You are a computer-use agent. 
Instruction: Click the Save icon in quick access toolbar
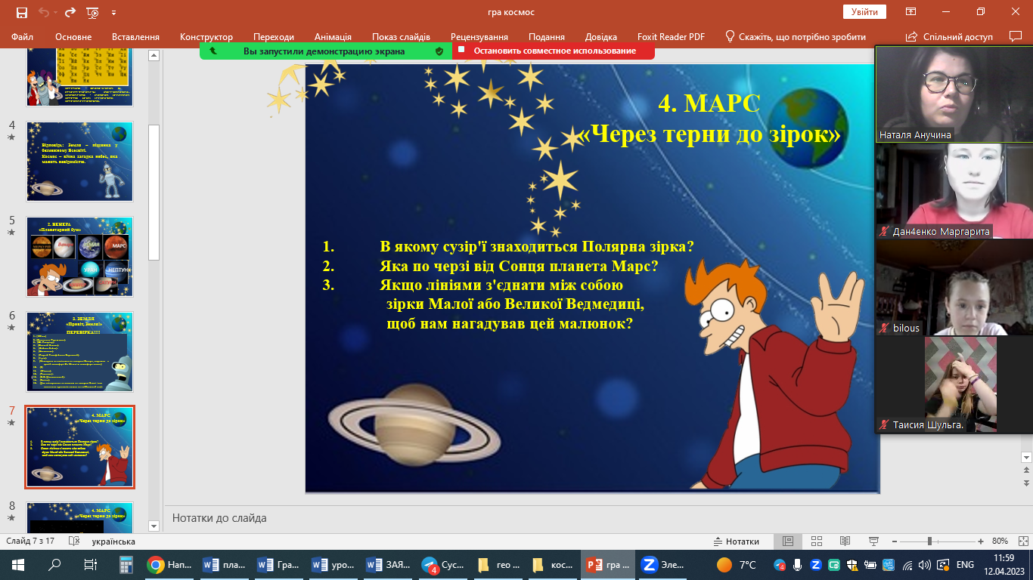point(21,13)
